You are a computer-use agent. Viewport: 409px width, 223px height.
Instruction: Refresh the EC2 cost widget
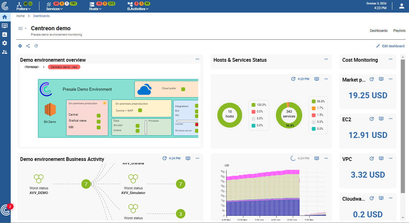372,119
